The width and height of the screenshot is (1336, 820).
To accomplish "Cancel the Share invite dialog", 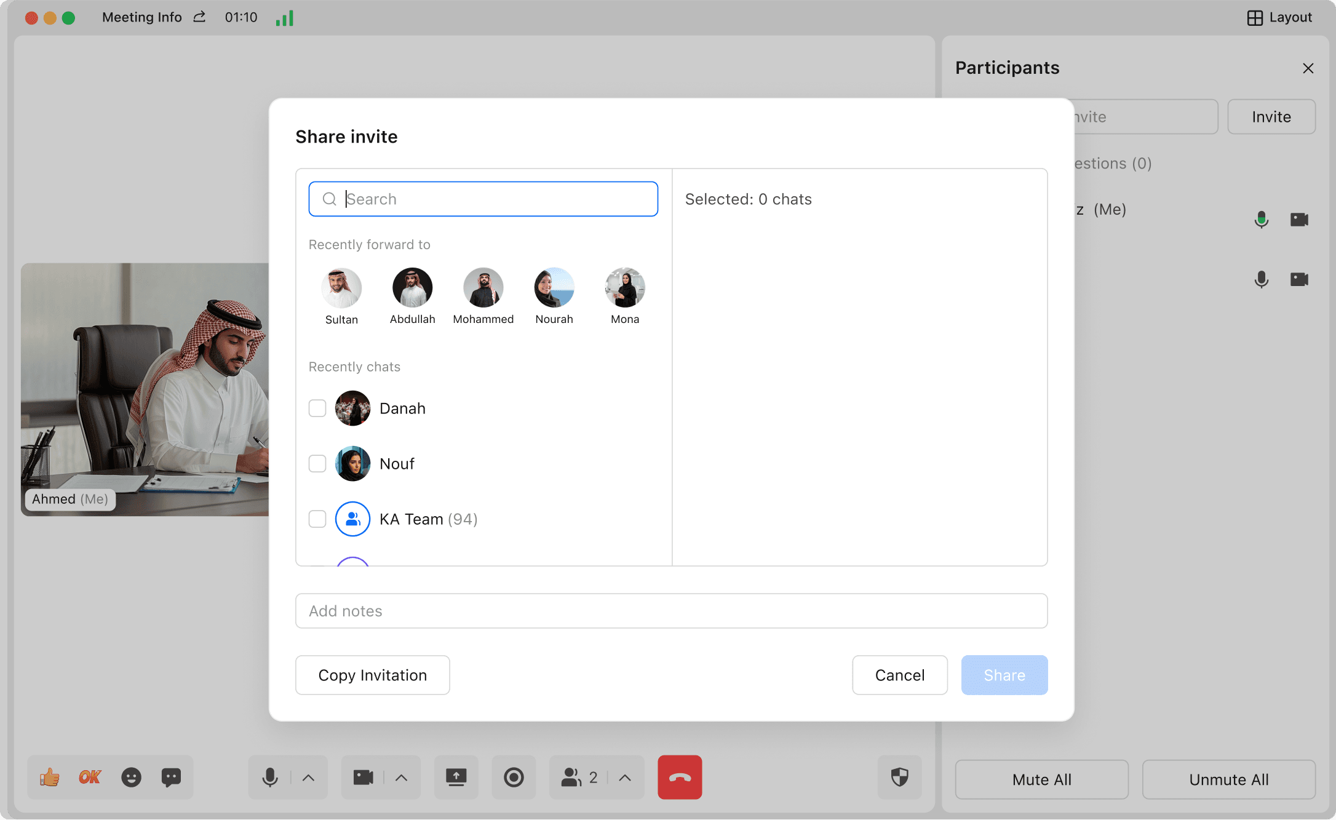I will [899, 675].
